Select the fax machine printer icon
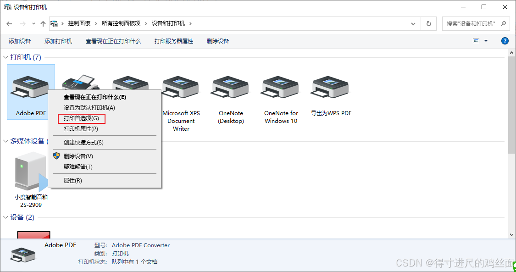Viewport: 516px width, 272px height. click(x=81, y=82)
